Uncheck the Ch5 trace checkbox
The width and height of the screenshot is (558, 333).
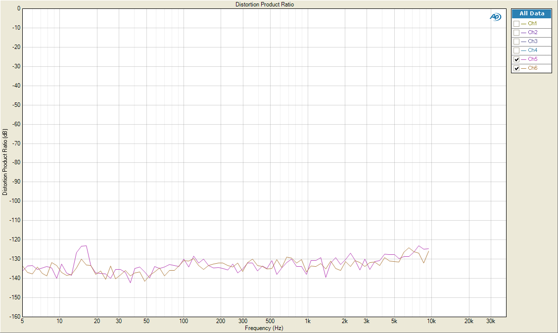point(516,59)
